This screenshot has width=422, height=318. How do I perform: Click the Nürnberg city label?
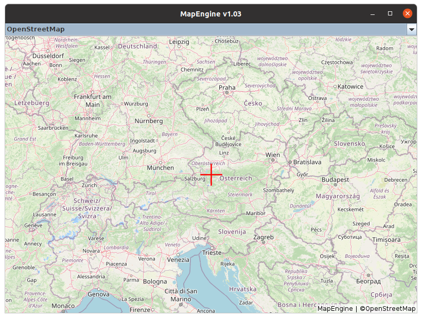coord(148,121)
